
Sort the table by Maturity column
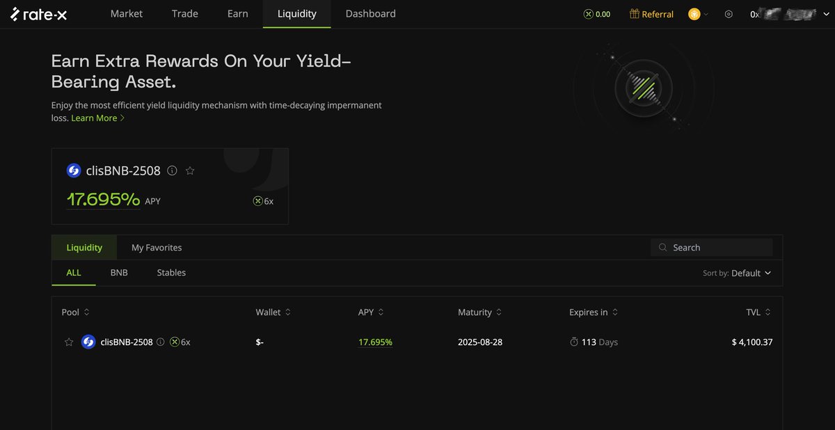point(480,312)
